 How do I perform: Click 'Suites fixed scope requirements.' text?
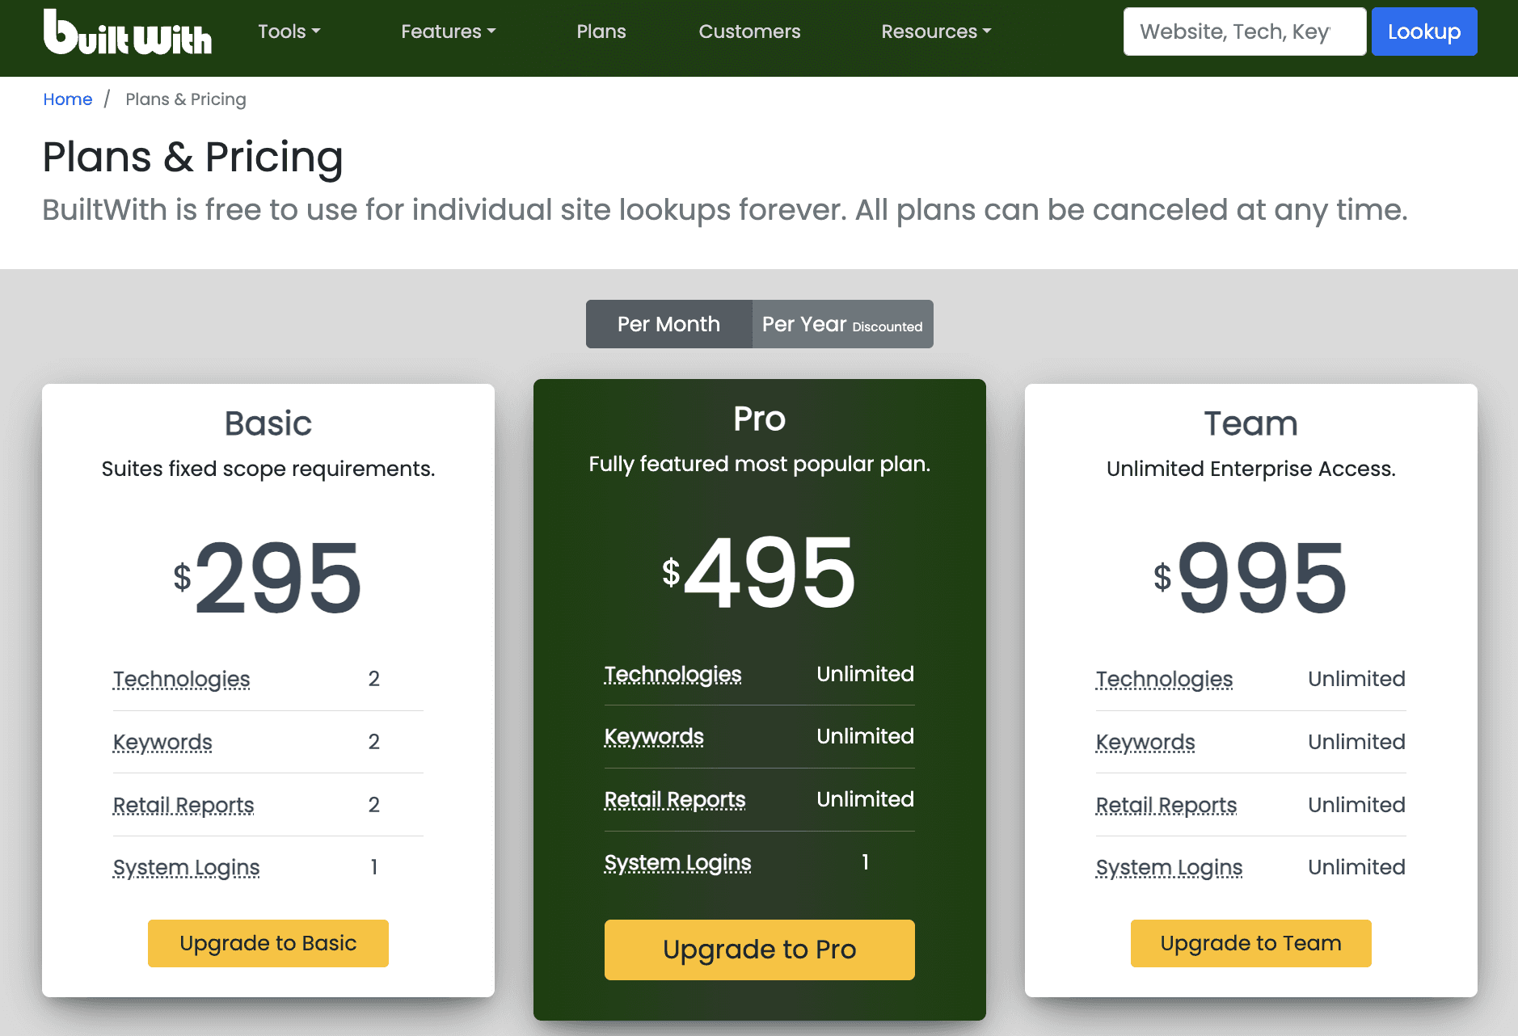click(268, 469)
